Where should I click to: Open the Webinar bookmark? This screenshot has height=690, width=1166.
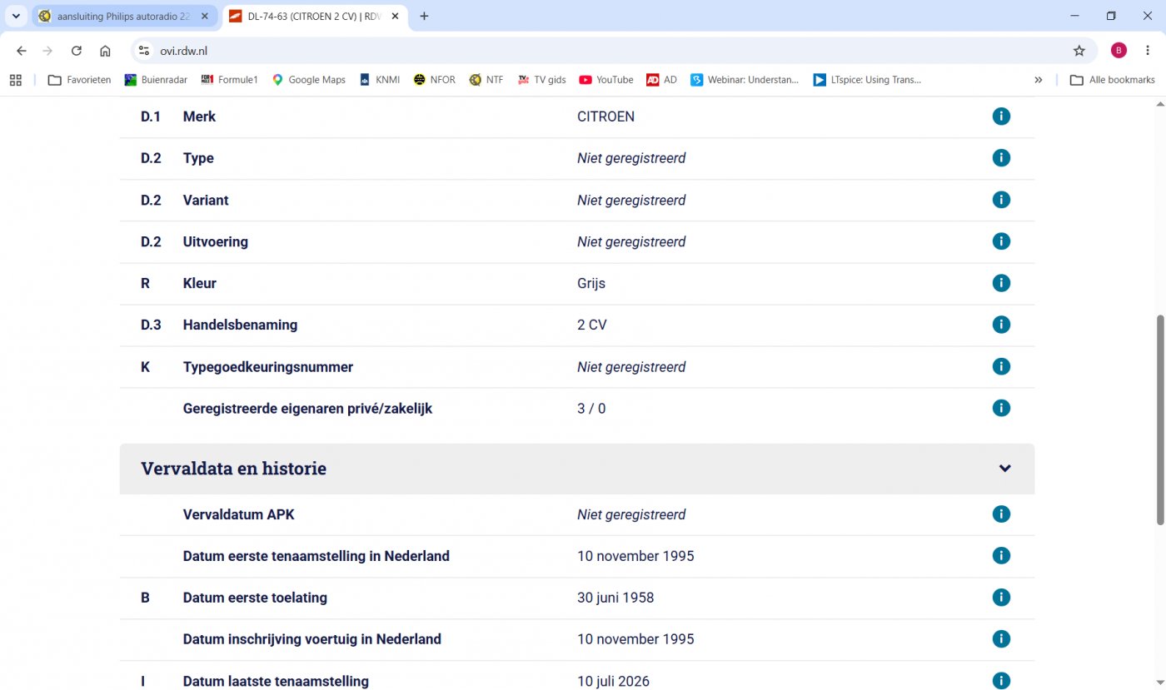745,80
